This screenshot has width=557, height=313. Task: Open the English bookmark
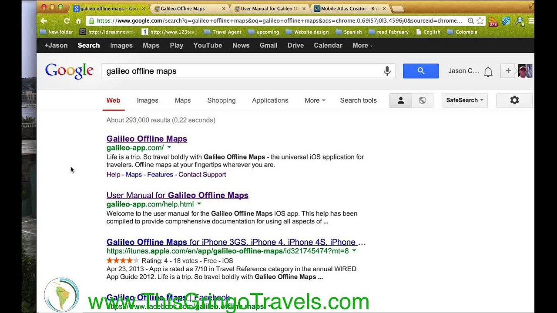[428, 32]
